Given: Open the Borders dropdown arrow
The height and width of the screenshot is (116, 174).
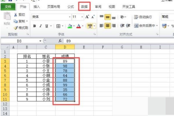Looking at the screenshot, I should pos(62,26).
